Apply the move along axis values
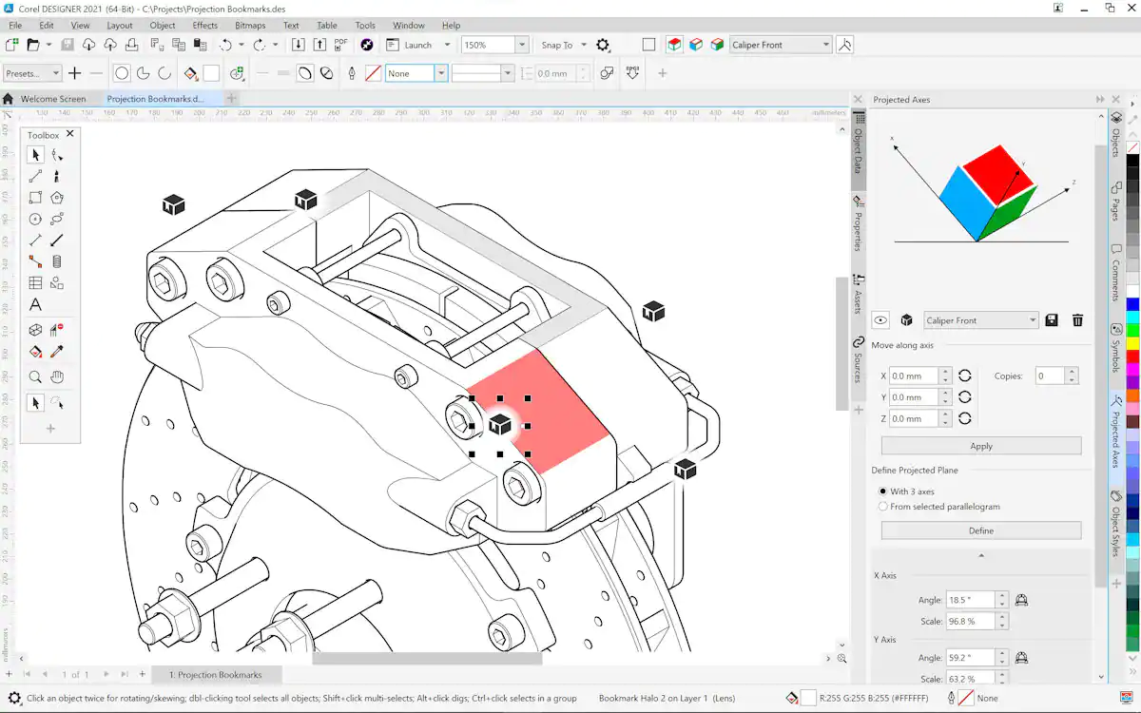The height and width of the screenshot is (713, 1141). 980,445
